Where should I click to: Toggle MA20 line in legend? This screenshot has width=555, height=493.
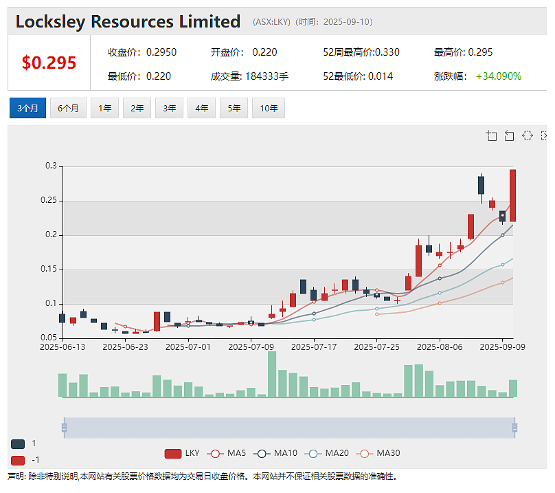tap(327, 453)
